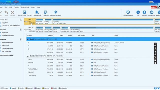This screenshot has height=90, width=160.
Task: Click the gear icon in recorder overlay
Action: tap(155, 63)
